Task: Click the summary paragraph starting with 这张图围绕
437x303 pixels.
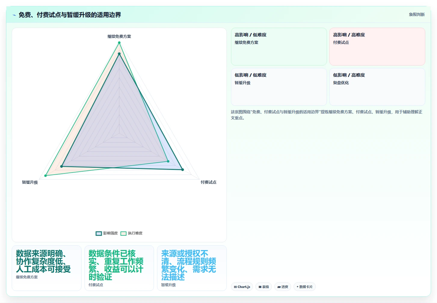Action: coord(327,115)
